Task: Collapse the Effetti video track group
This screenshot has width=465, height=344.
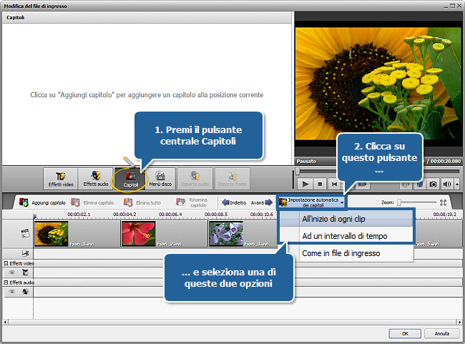Action: (x=6, y=264)
